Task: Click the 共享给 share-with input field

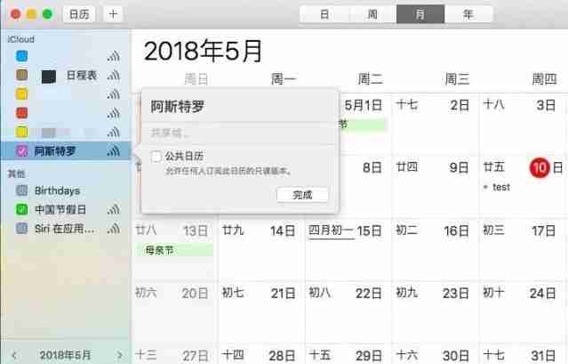Action: pyautogui.click(x=239, y=133)
